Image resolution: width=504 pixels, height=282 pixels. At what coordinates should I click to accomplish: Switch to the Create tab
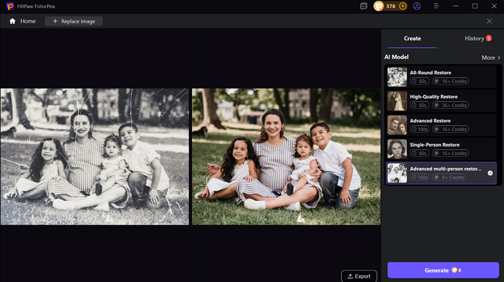(412, 38)
